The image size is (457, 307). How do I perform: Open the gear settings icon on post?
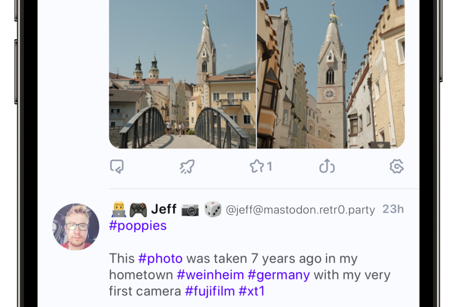point(397,166)
